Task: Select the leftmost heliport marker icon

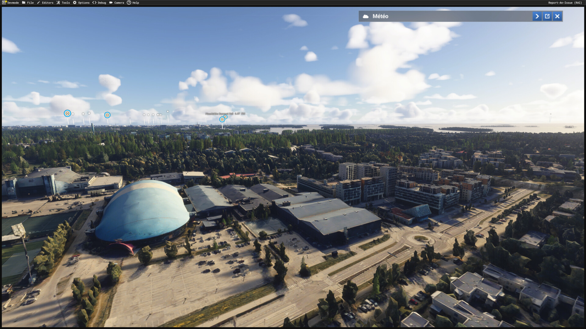Action: pyautogui.click(x=67, y=114)
